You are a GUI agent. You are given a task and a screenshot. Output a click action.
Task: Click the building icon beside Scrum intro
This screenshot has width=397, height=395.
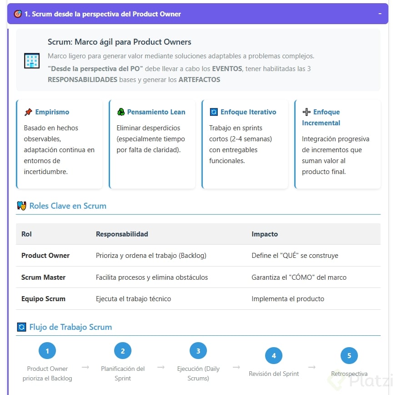click(31, 61)
